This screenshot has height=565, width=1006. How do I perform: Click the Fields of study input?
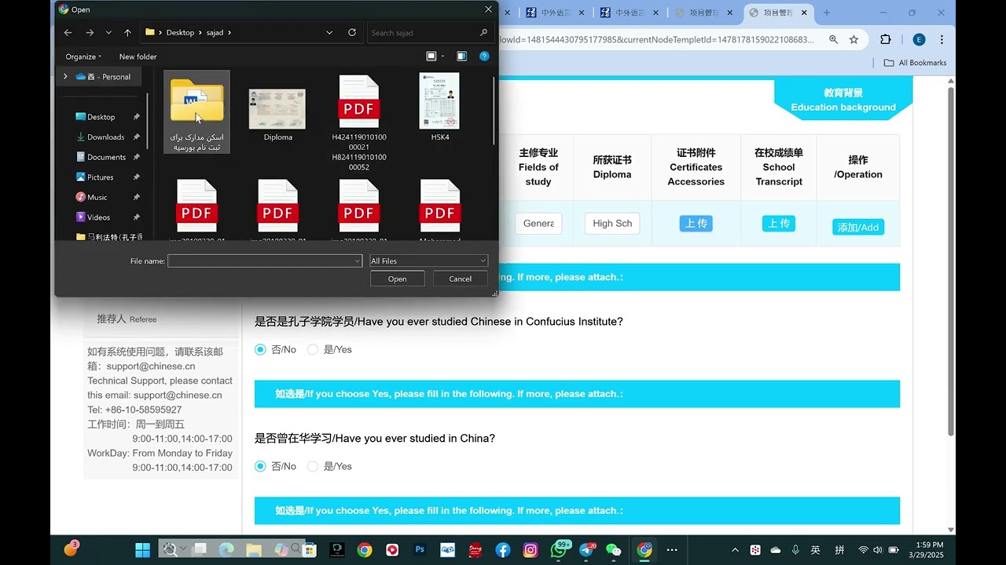pyautogui.click(x=538, y=223)
